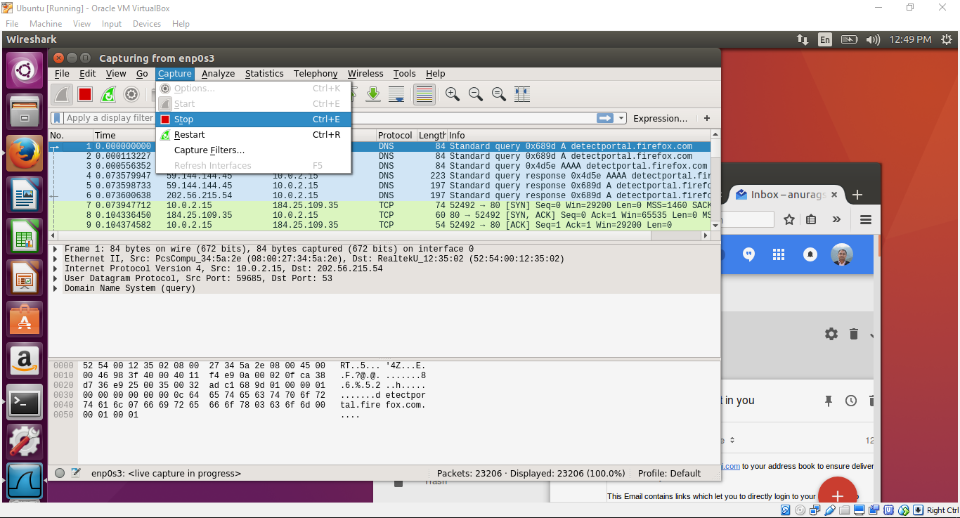Click the shark fin start capture toolbar icon
This screenshot has height=518, width=960.
coord(62,94)
